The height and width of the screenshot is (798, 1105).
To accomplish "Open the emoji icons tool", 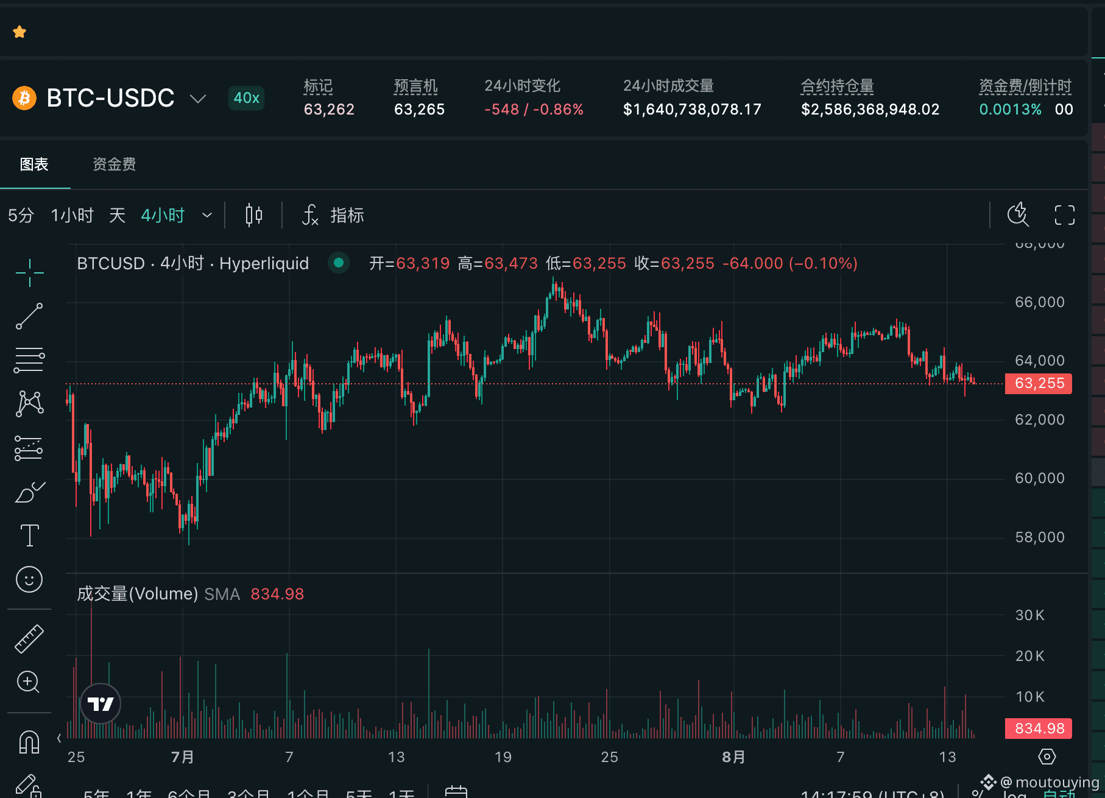I will tap(29, 579).
